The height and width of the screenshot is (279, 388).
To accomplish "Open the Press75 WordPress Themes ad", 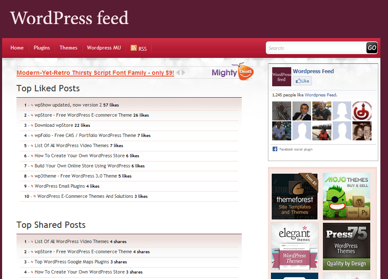I will (x=347, y=246).
